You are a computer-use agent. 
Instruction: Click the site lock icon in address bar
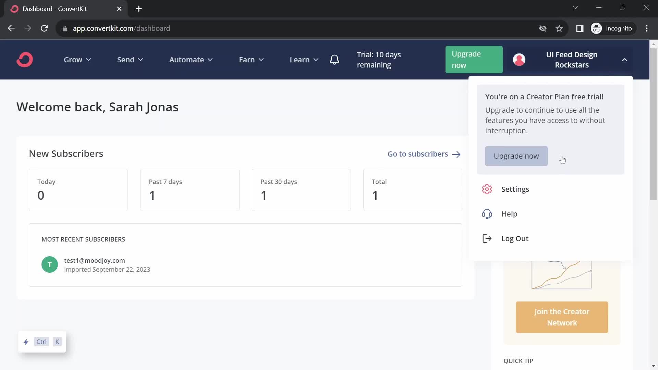65,29
